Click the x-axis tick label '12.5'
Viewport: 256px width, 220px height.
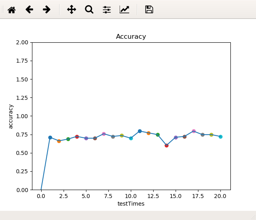pos(153,196)
